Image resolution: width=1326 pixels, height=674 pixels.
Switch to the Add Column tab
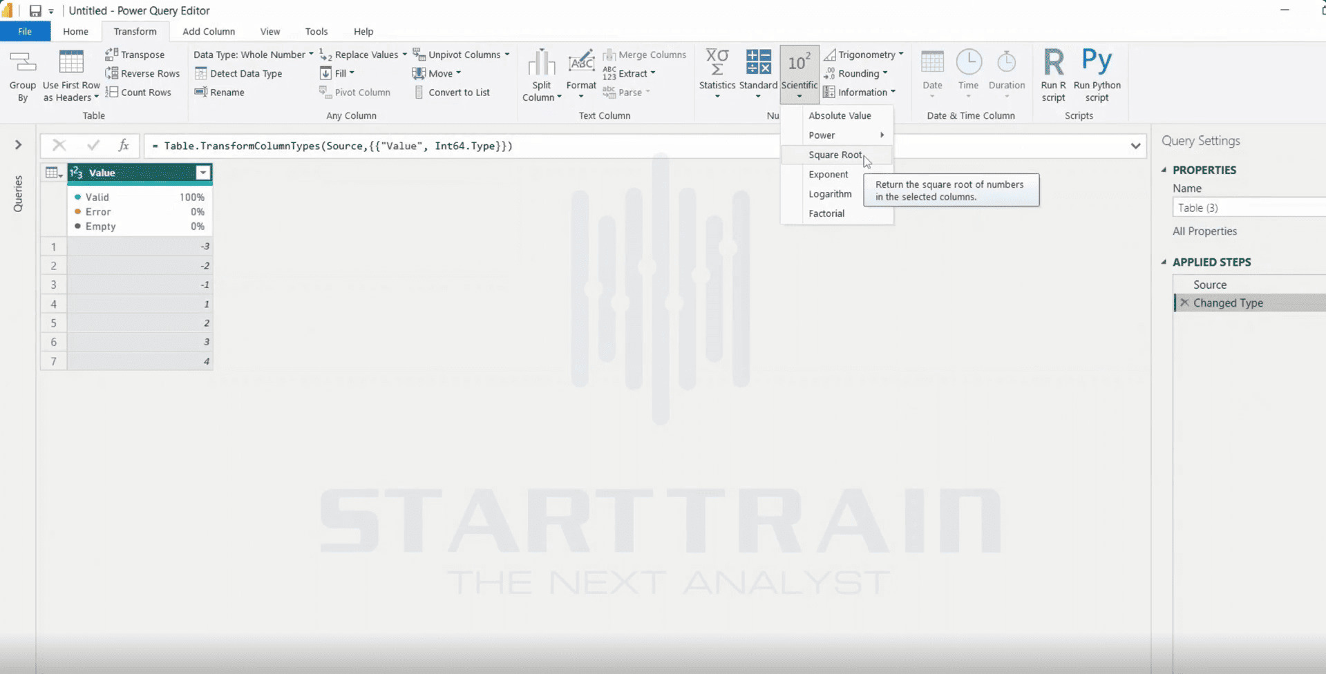[x=209, y=31]
